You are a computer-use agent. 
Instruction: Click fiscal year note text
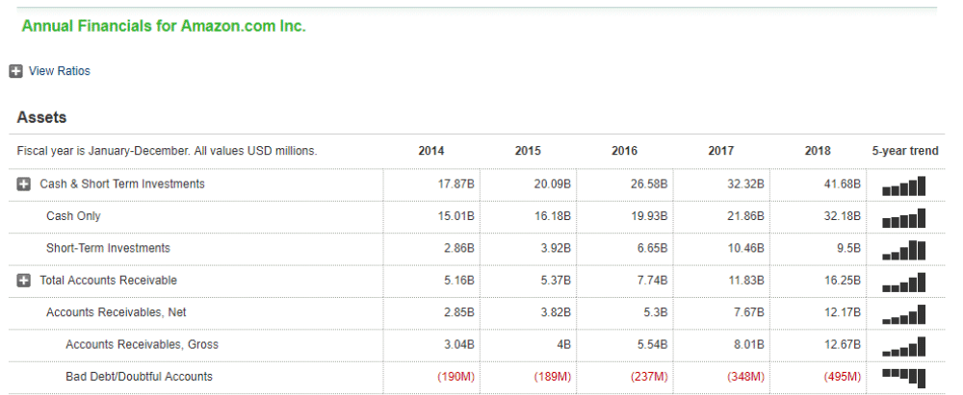coord(167,151)
